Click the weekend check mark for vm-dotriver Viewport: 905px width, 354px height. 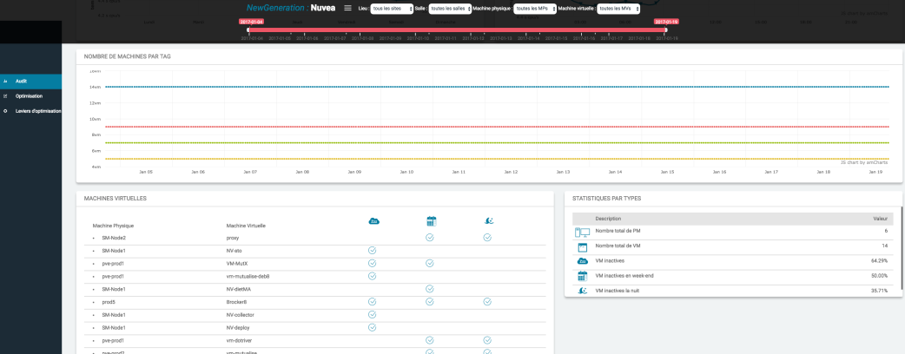tap(429, 340)
